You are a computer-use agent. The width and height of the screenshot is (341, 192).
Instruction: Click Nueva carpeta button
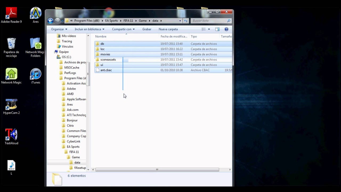click(168, 29)
